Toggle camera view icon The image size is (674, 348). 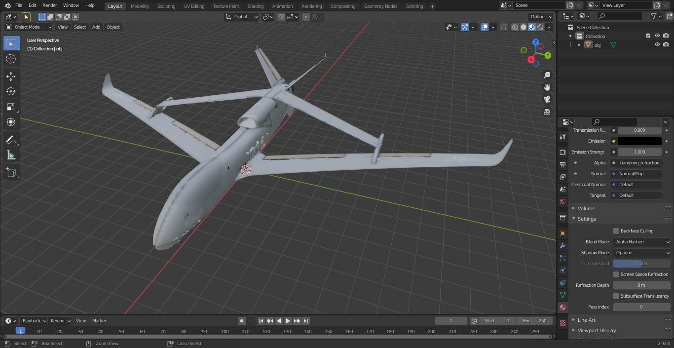tap(547, 100)
